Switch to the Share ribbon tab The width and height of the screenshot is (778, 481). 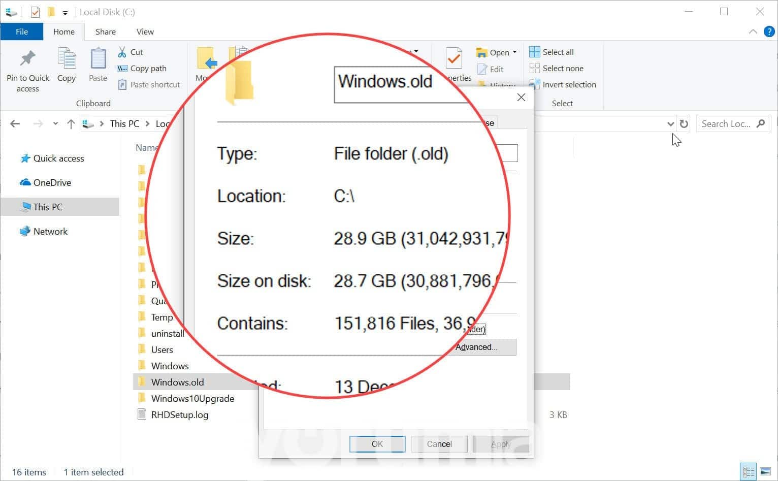point(106,31)
